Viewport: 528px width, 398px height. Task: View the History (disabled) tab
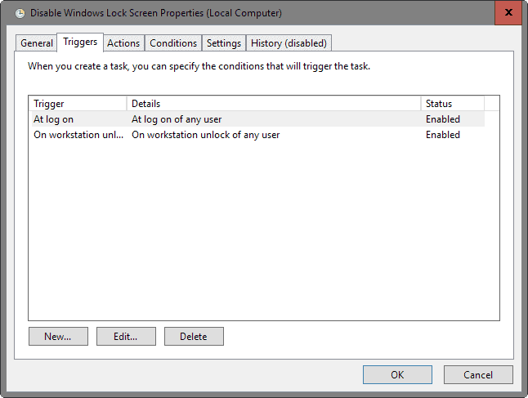(x=289, y=43)
